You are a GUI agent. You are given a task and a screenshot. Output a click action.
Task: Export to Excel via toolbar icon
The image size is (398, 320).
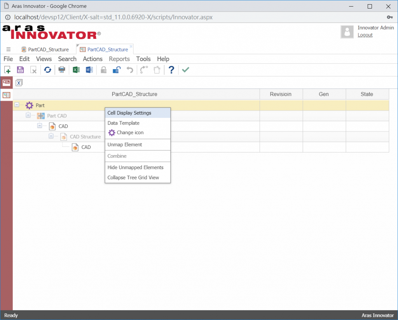coord(76,70)
